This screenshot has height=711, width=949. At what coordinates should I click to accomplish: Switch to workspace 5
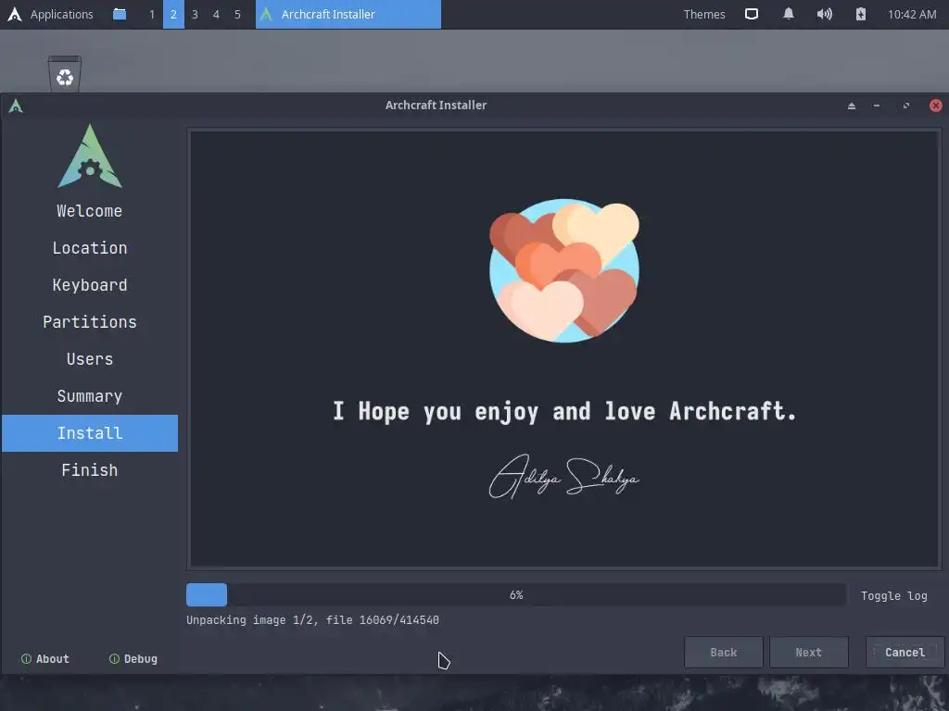(237, 15)
